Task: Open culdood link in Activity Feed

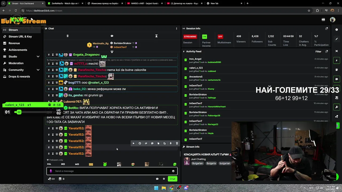Action: pyautogui.click(x=212, y=71)
